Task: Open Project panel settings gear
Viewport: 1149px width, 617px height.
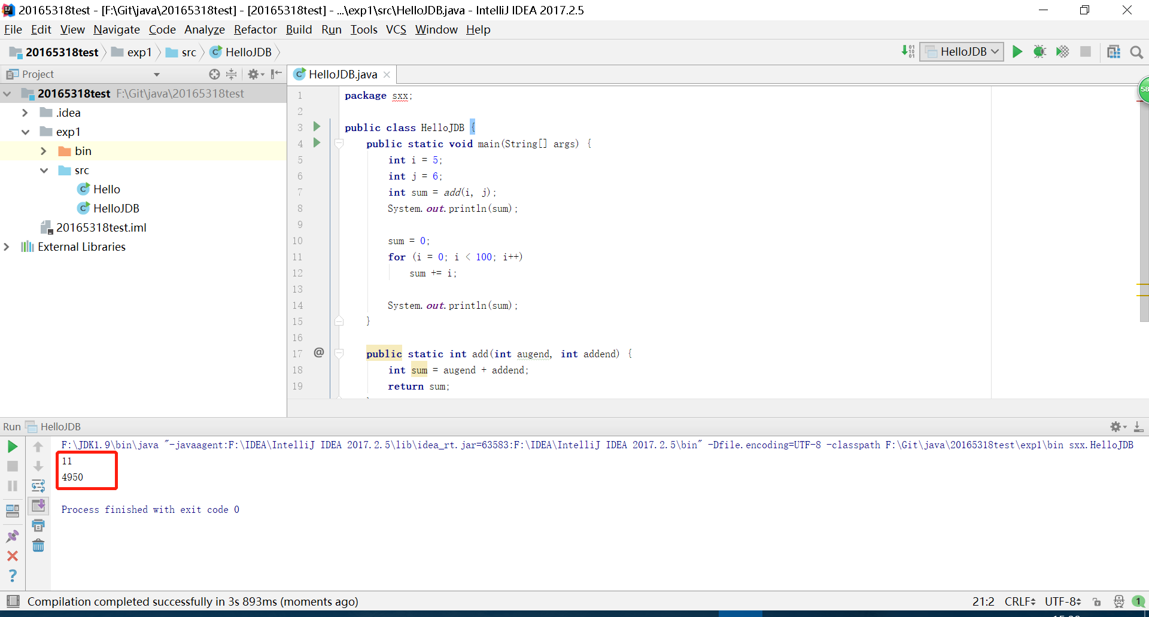Action: (x=256, y=74)
